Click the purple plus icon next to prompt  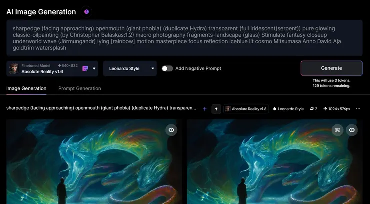205,109
